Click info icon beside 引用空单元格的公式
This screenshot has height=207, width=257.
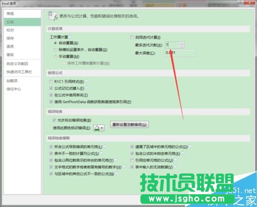point(175,160)
